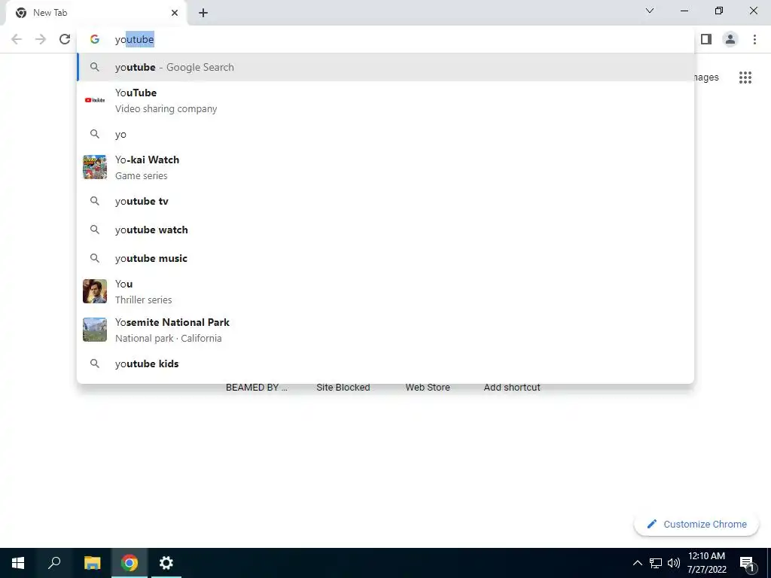This screenshot has height=578, width=771.
Task: Select the New Tab tab
Action: click(96, 13)
